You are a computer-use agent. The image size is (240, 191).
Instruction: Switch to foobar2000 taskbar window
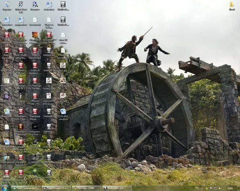point(117,188)
